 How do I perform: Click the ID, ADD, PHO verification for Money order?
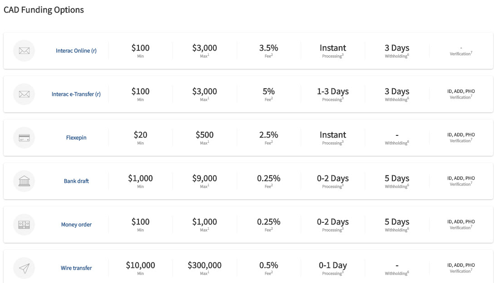(461, 222)
